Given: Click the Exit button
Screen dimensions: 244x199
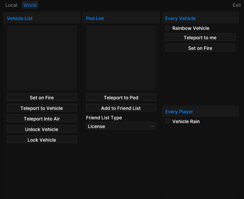Looking at the screenshot, I should [237, 5].
